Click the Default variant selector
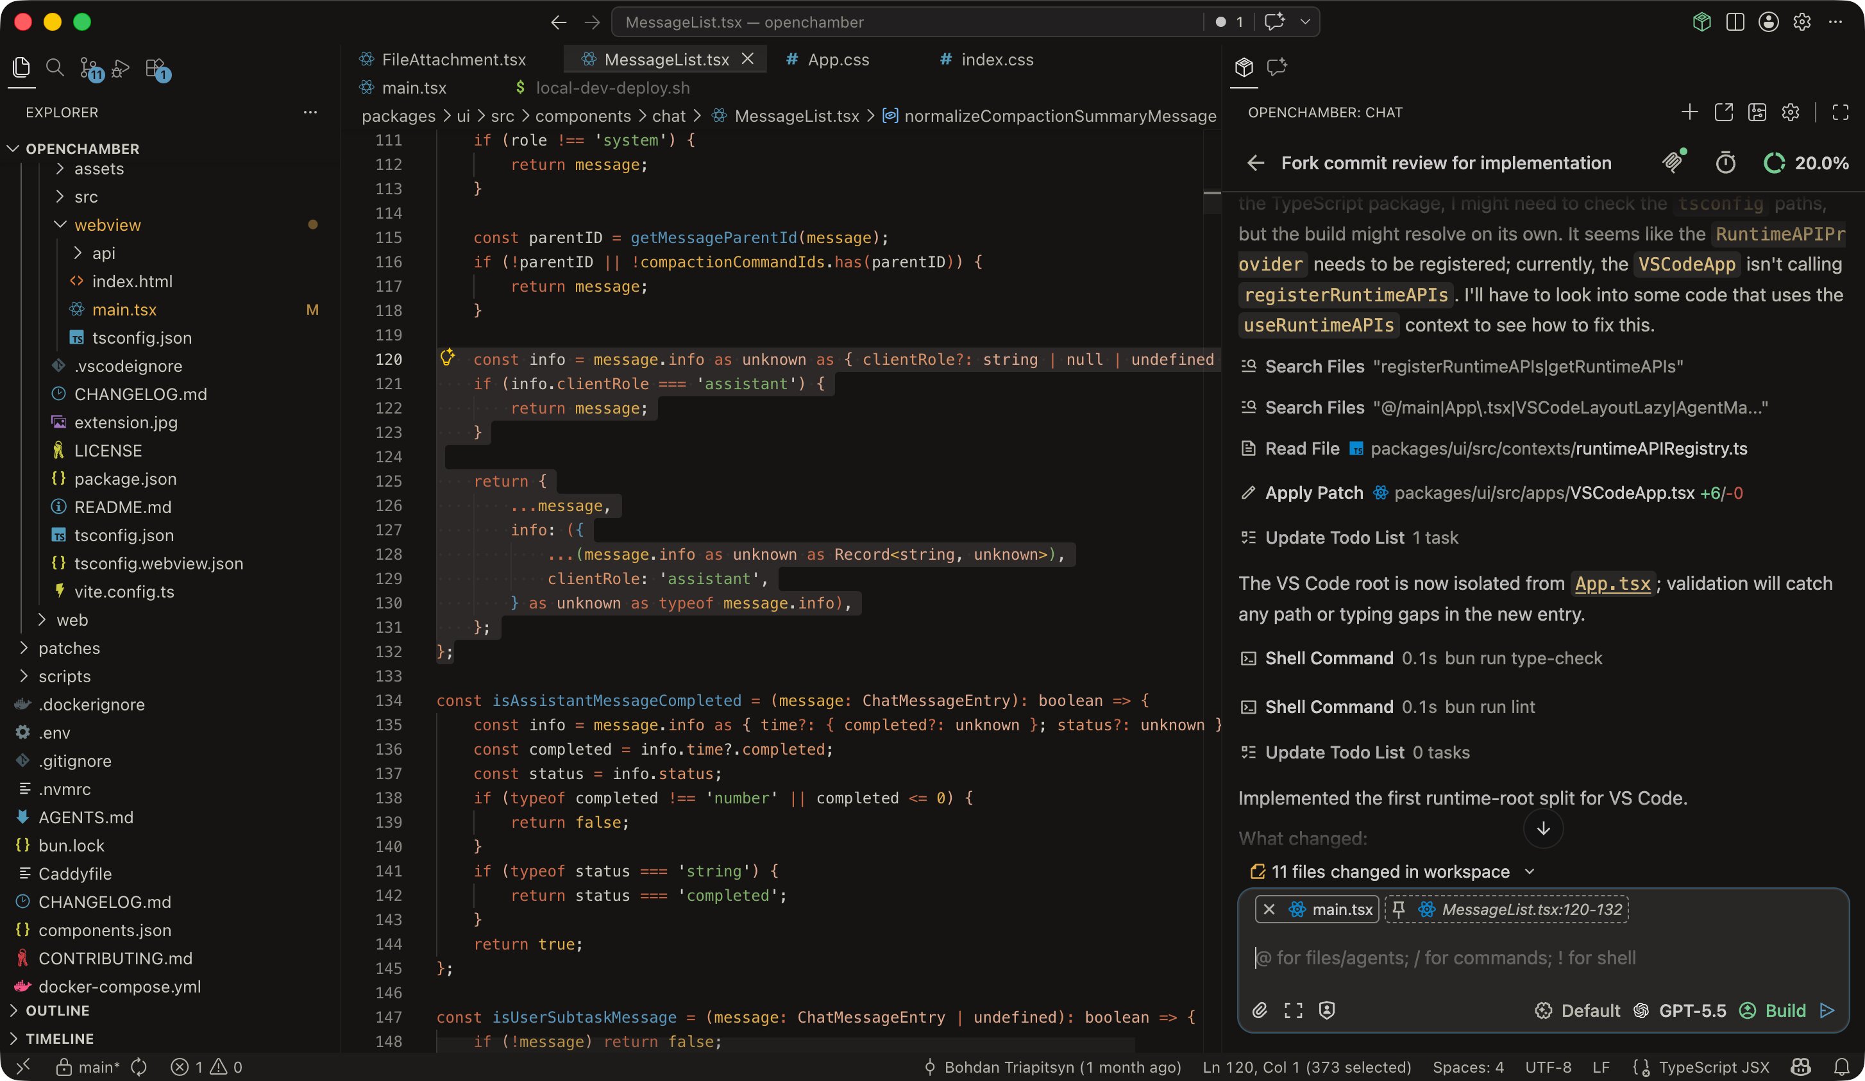The height and width of the screenshot is (1081, 1865). coord(1577,1010)
